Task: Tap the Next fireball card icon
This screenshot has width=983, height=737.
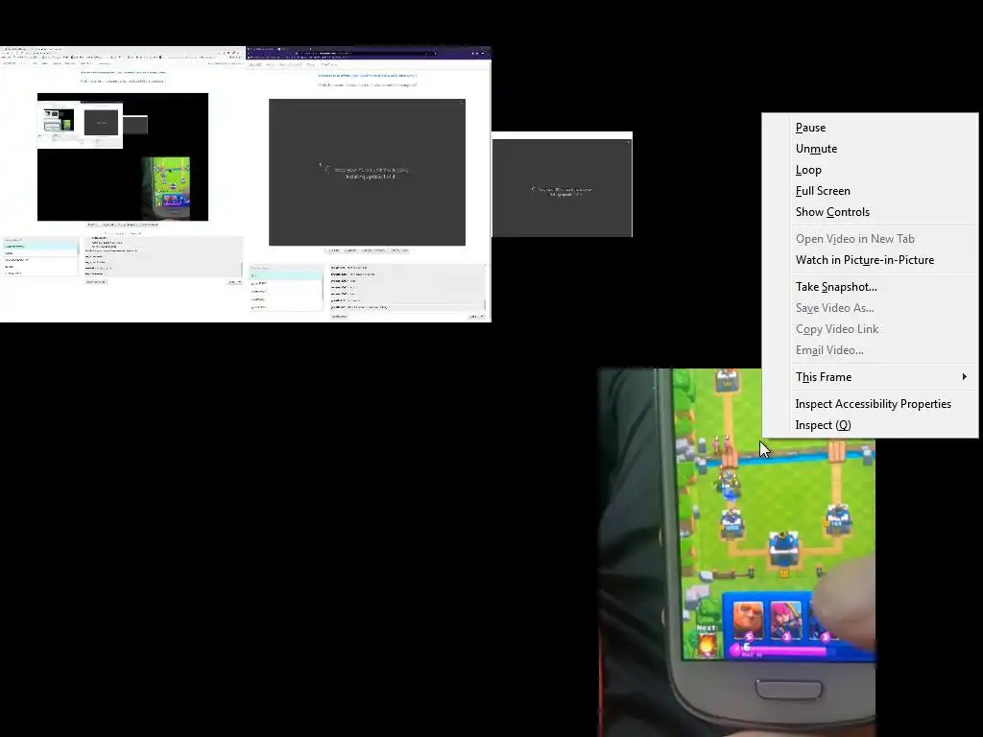Action: pos(707,644)
